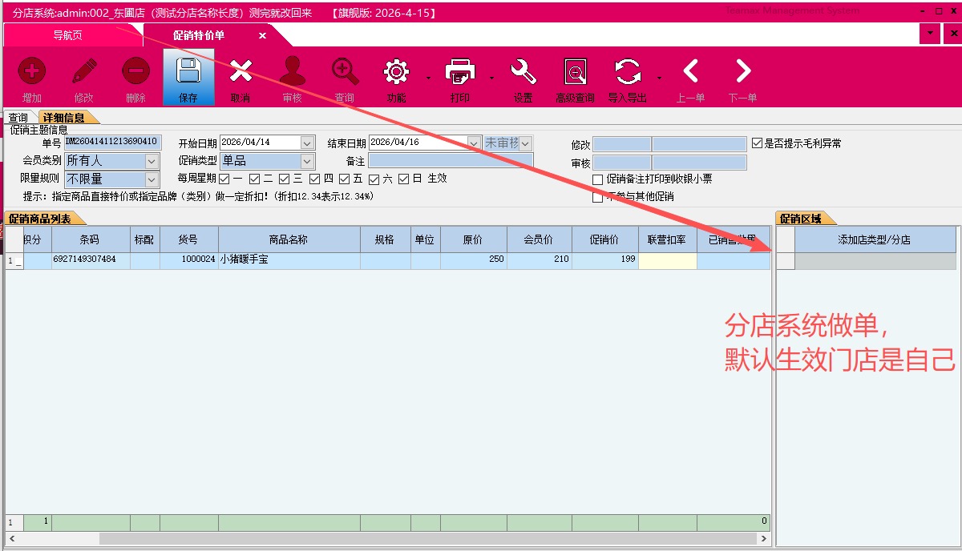Switch to the 查询 sub-tab

(x=18, y=118)
